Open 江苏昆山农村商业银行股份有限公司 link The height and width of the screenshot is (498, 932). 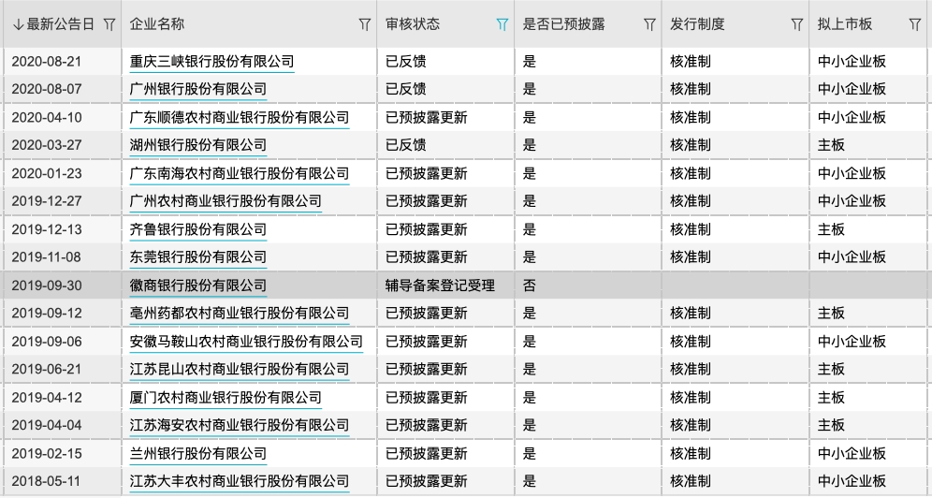click(239, 369)
